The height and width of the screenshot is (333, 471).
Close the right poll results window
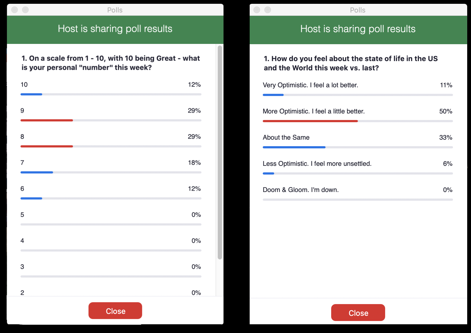pyautogui.click(x=358, y=313)
